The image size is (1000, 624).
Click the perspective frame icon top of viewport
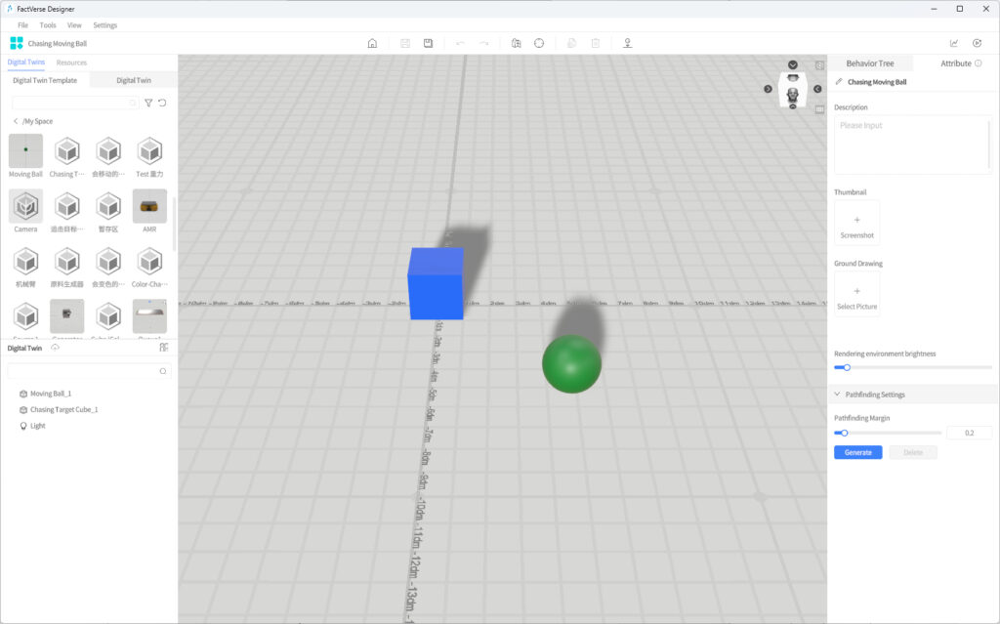pos(819,65)
